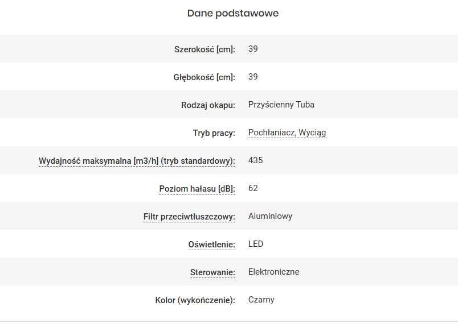Viewport: 458px width, 323px height.
Task: Click the "Poziom hałasu [dB]" label
Action: [197, 189]
